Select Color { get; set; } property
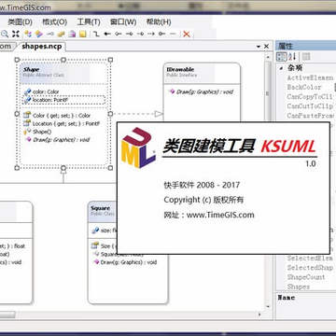The image size is (336, 336). click(57, 116)
